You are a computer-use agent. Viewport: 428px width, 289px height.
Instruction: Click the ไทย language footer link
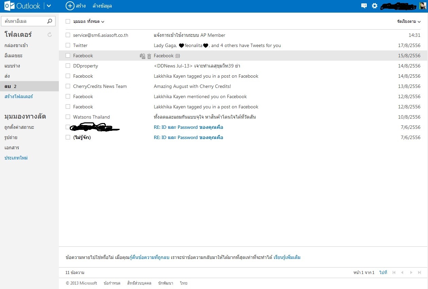coord(184,283)
